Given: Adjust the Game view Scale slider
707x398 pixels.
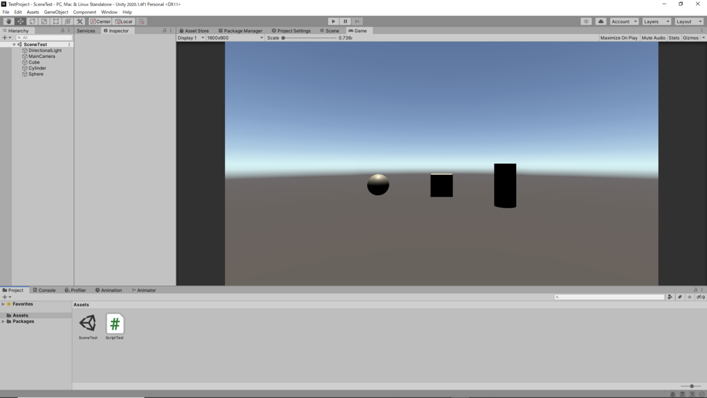Looking at the screenshot, I should coord(309,38).
